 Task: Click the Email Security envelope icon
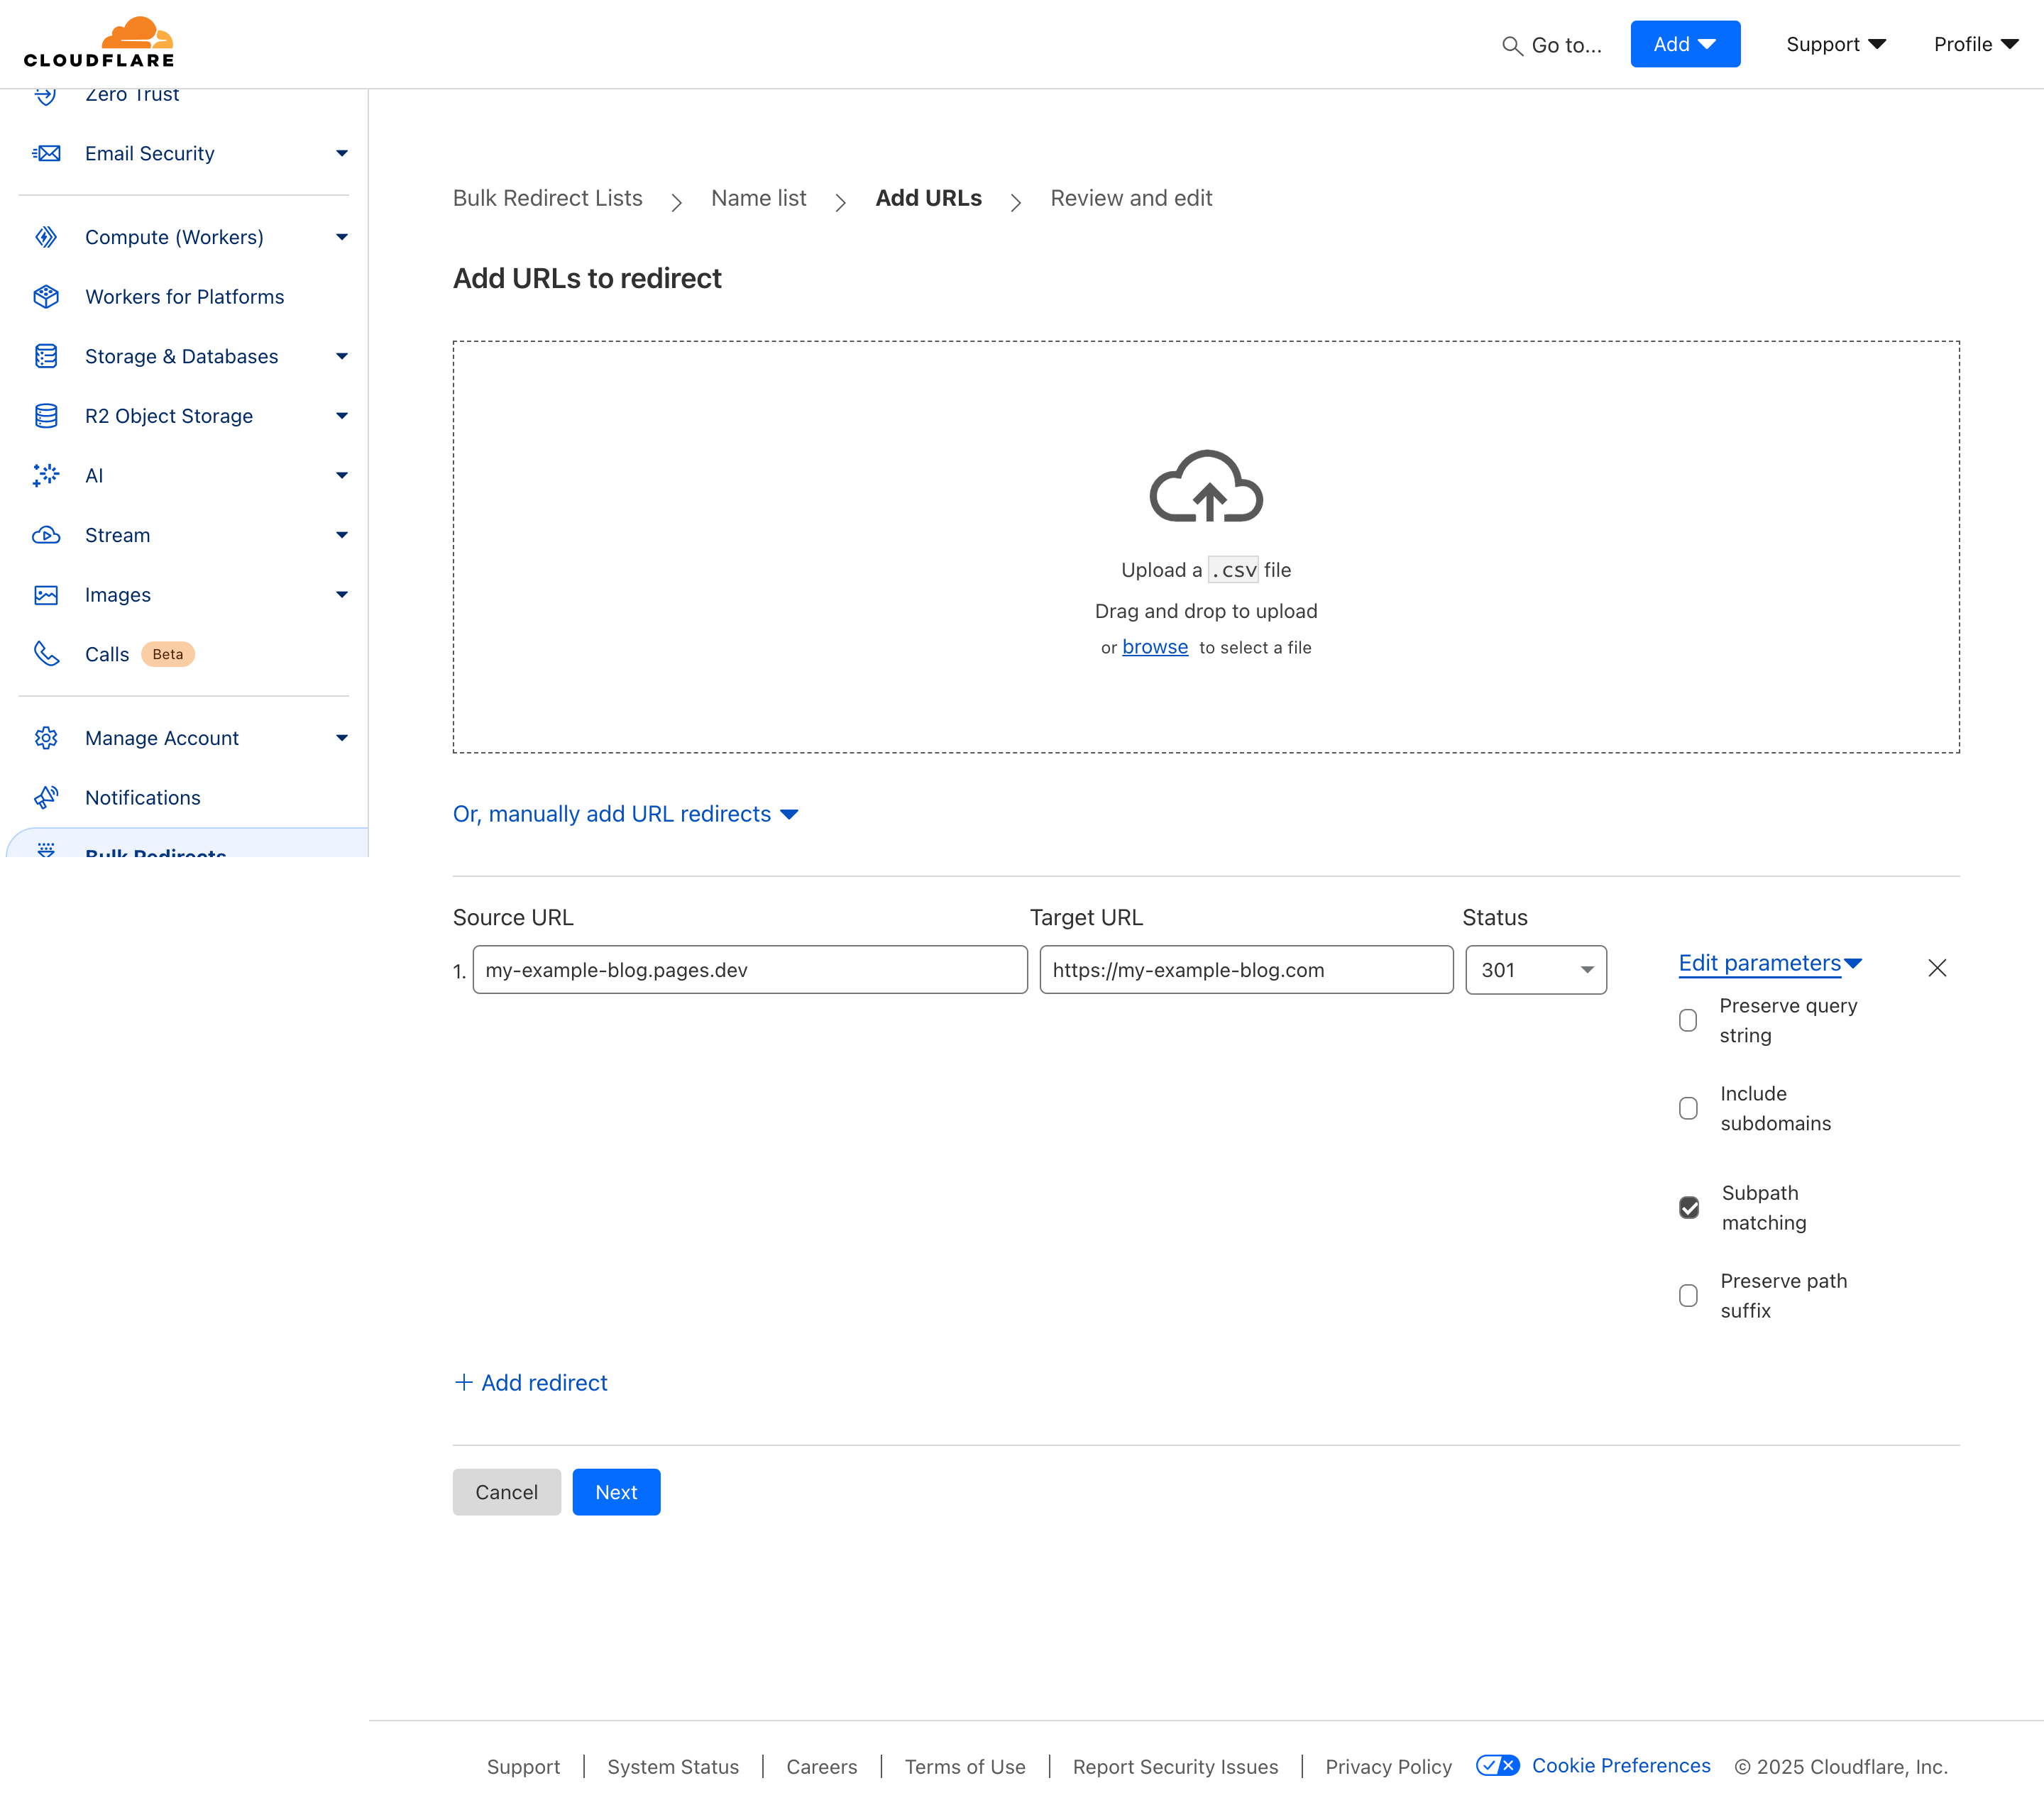(x=46, y=153)
